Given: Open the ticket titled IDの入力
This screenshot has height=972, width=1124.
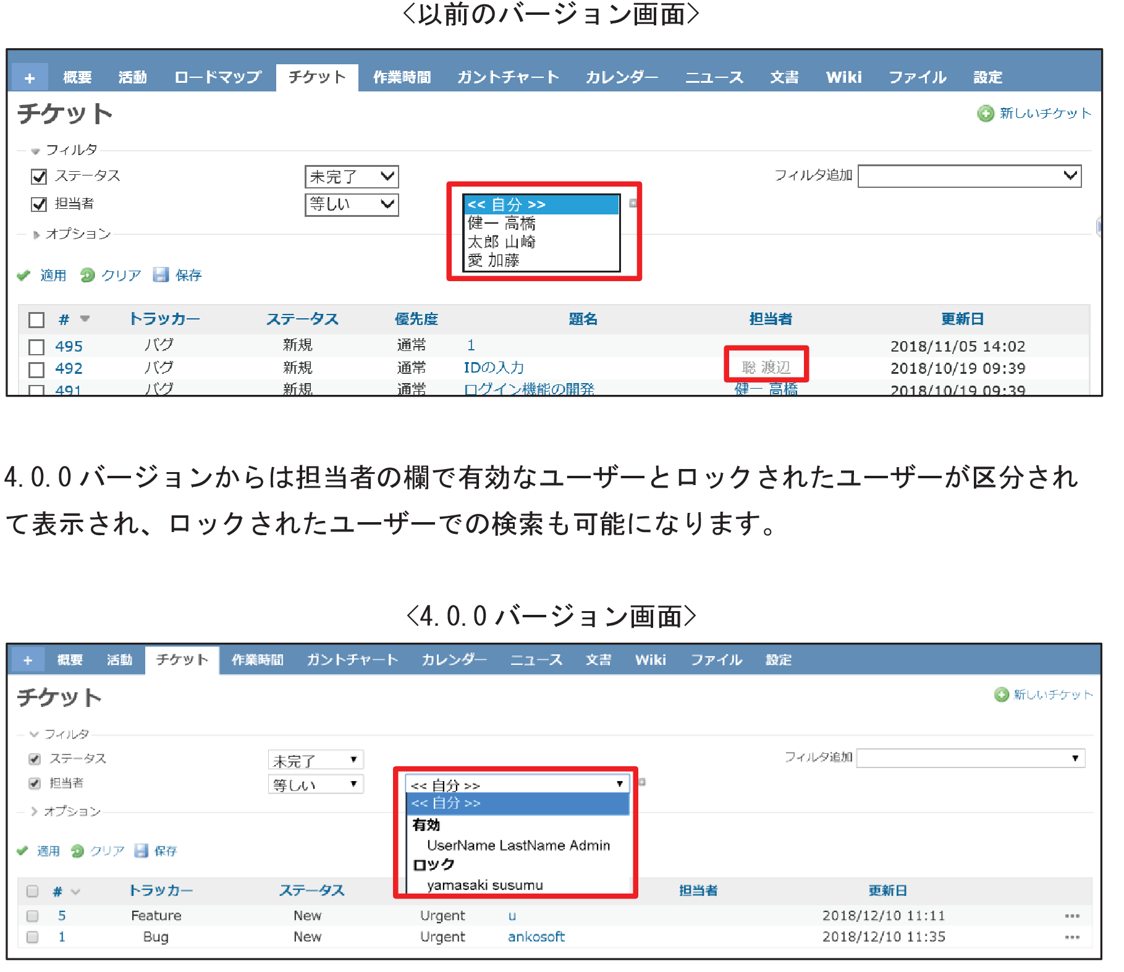Looking at the screenshot, I should pos(492,367).
